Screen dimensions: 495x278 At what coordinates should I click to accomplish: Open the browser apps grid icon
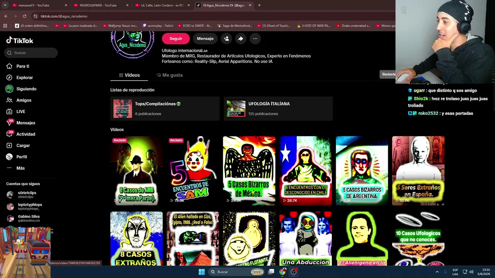point(5,26)
